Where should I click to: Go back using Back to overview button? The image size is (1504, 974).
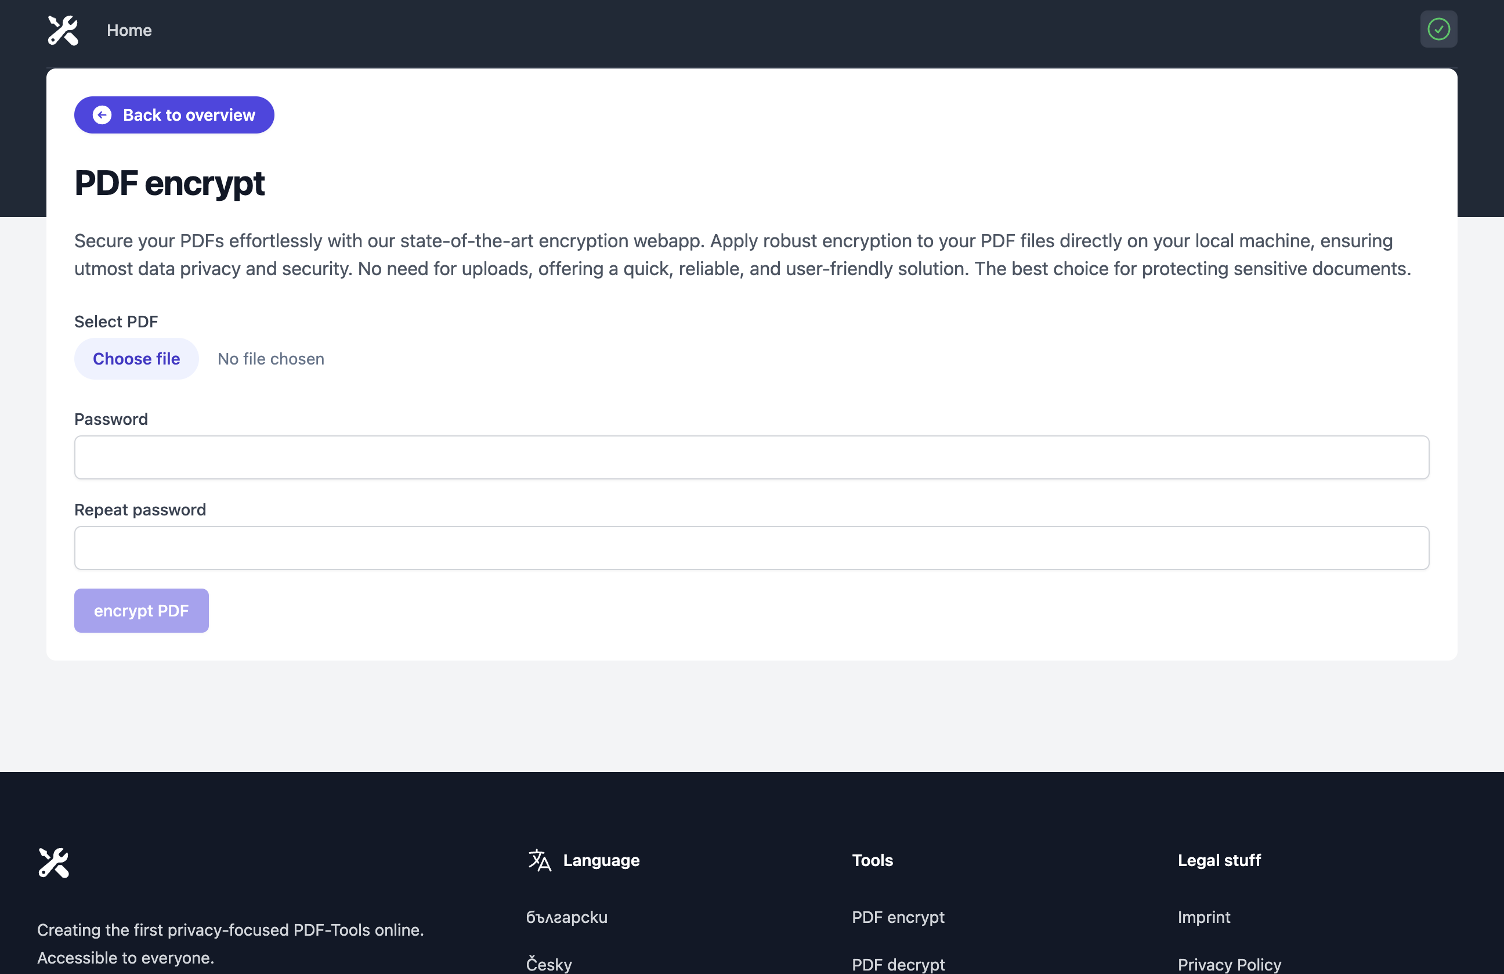173,115
